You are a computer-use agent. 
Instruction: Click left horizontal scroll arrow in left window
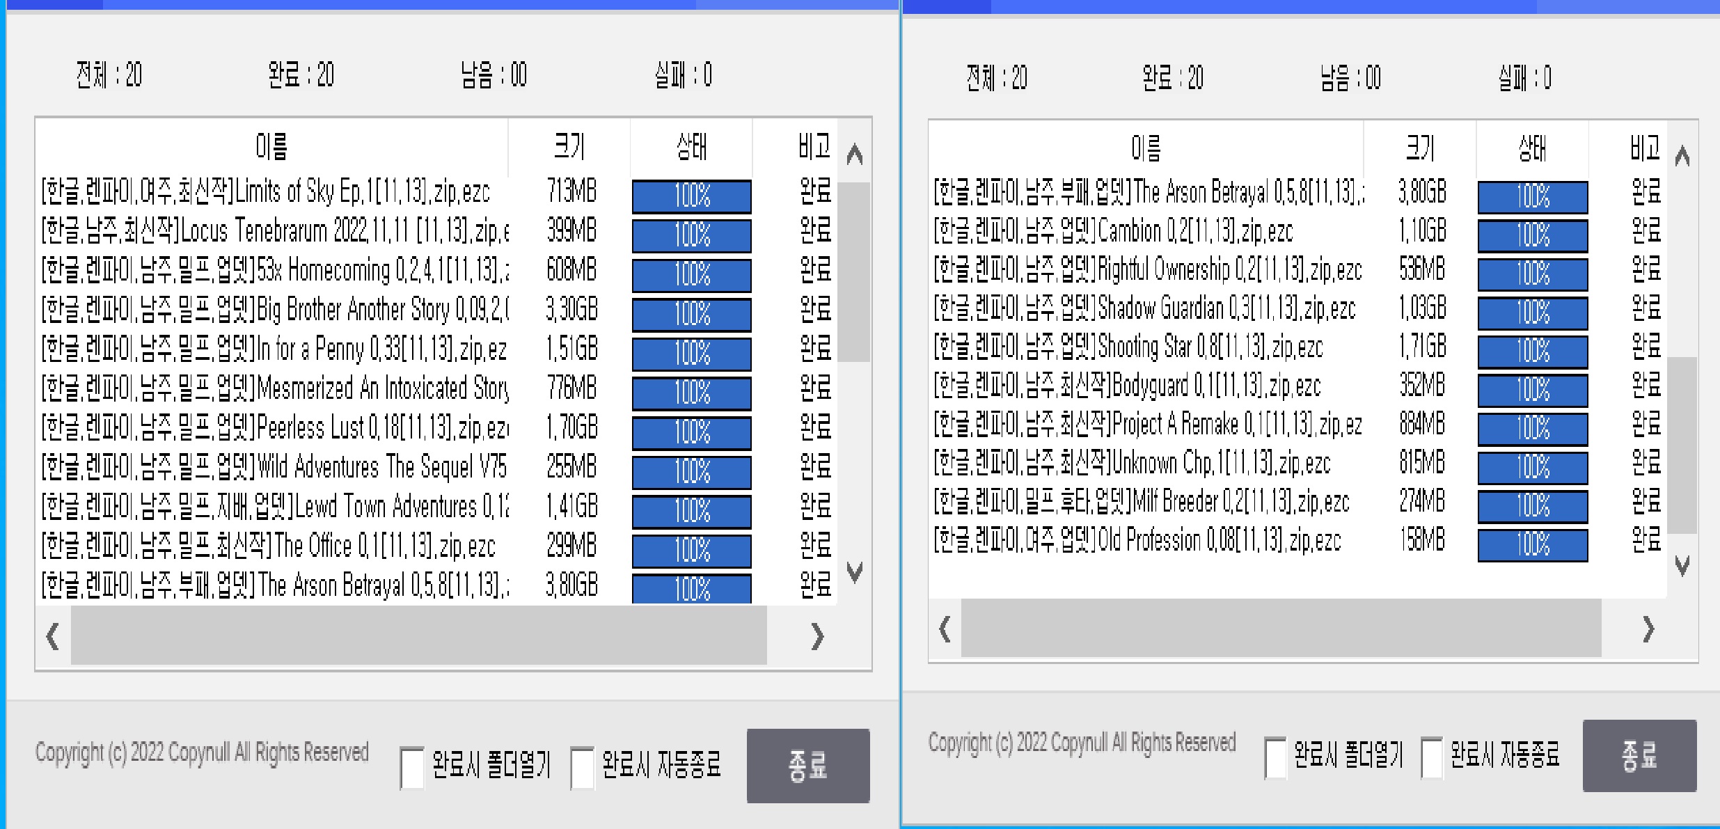point(53,636)
